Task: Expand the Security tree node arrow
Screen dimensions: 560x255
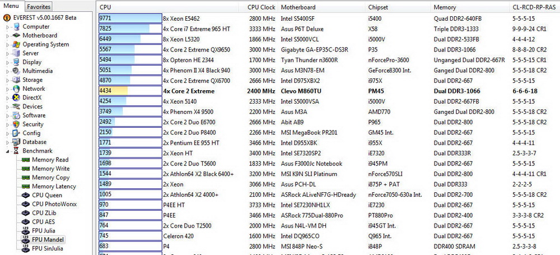Action: pos(7,124)
